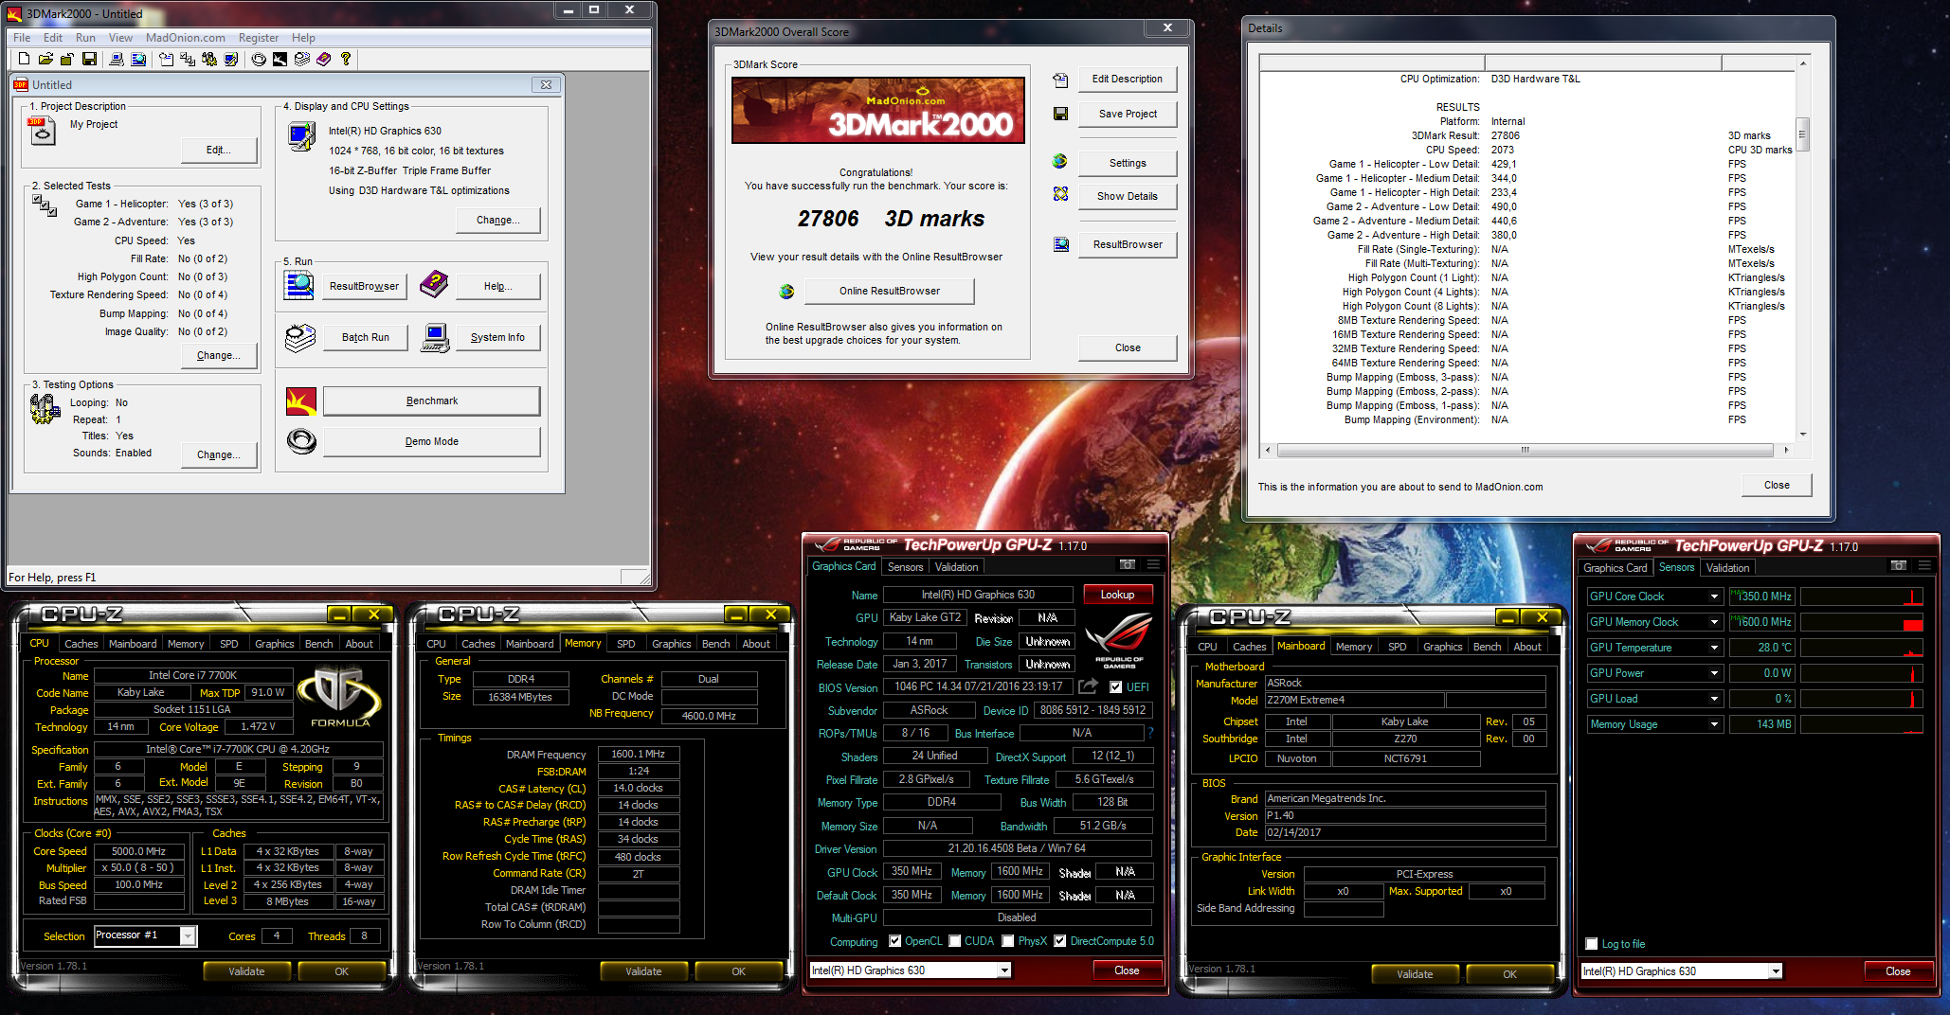Click the Select Tests checkboxes icon in toolbar
This screenshot has height=1015, width=1950.
point(188,59)
